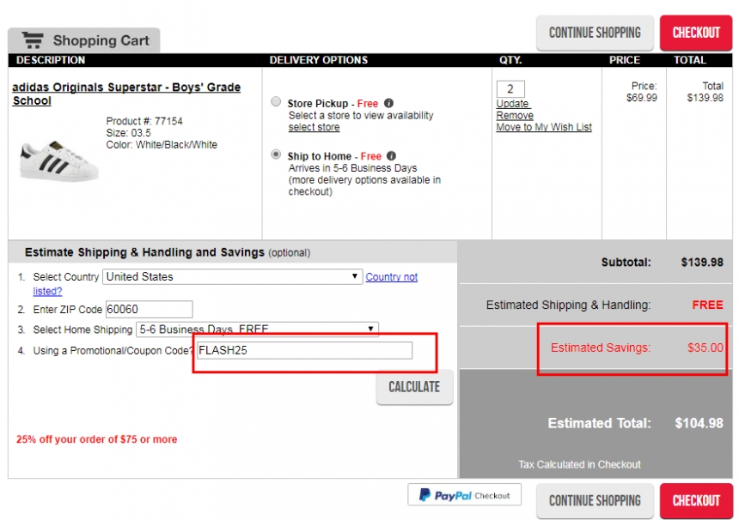Viewport: 739px width, 520px height.
Task: Open the adidas Originals Superstar product link
Action: [x=126, y=94]
